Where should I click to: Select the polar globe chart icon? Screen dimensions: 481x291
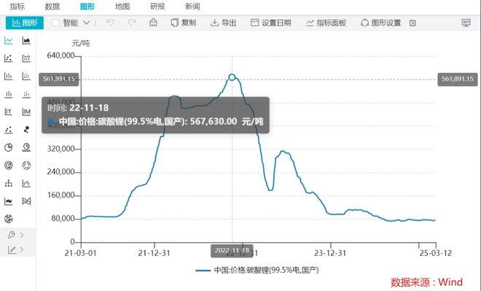(9, 219)
